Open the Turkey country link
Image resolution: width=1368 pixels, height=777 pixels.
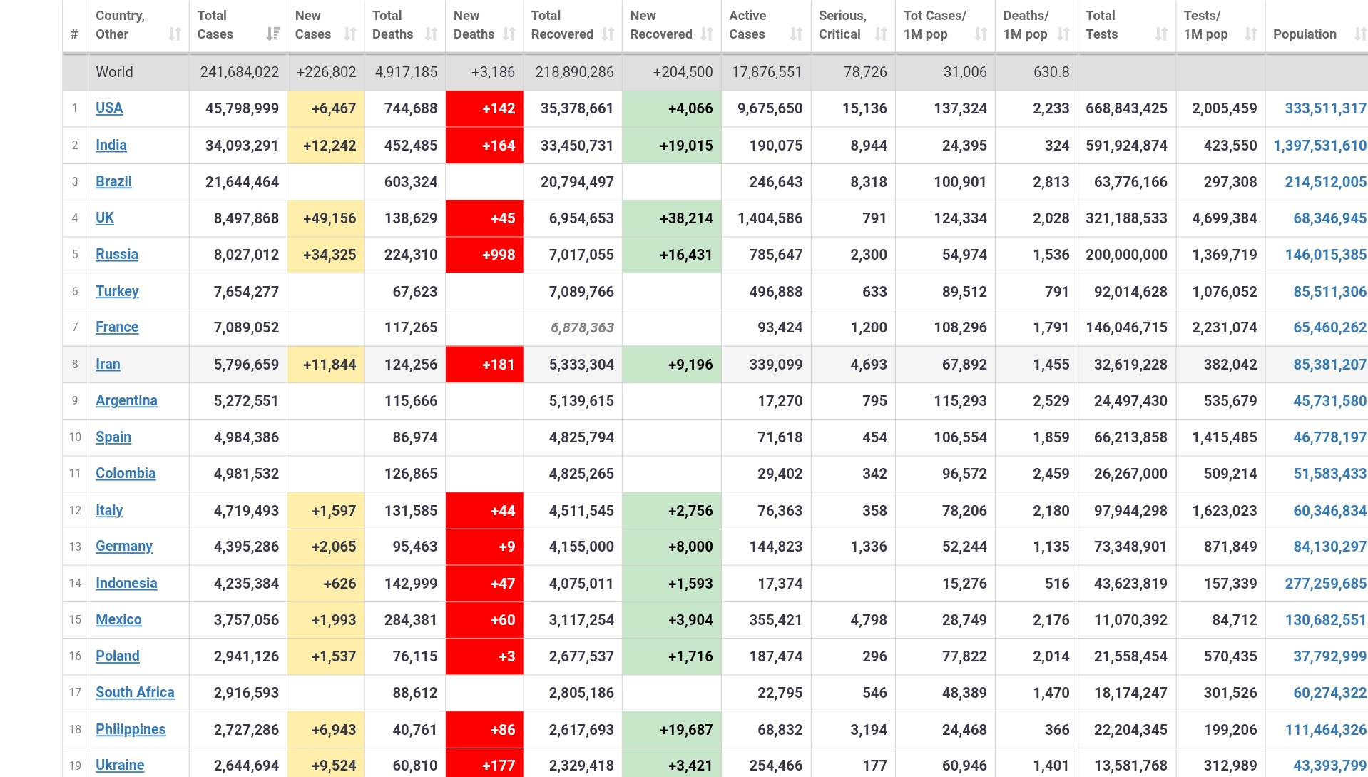(117, 291)
